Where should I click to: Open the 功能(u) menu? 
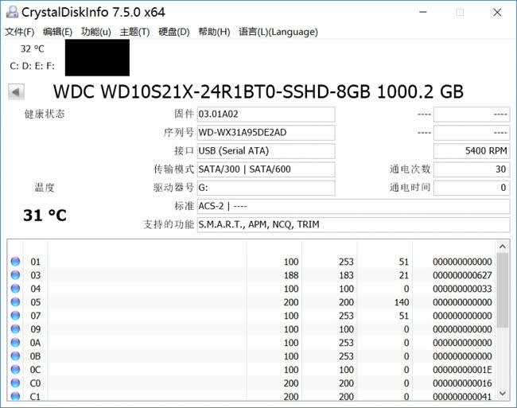point(96,32)
